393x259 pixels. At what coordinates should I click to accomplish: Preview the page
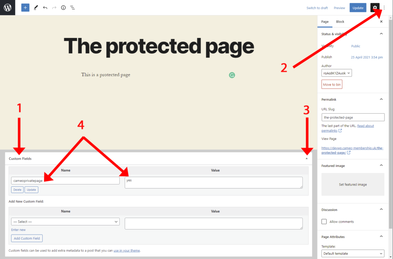point(339,8)
